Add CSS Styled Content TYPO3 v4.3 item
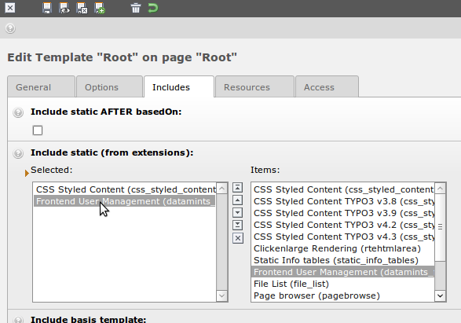This screenshot has height=323, width=461. (343, 237)
